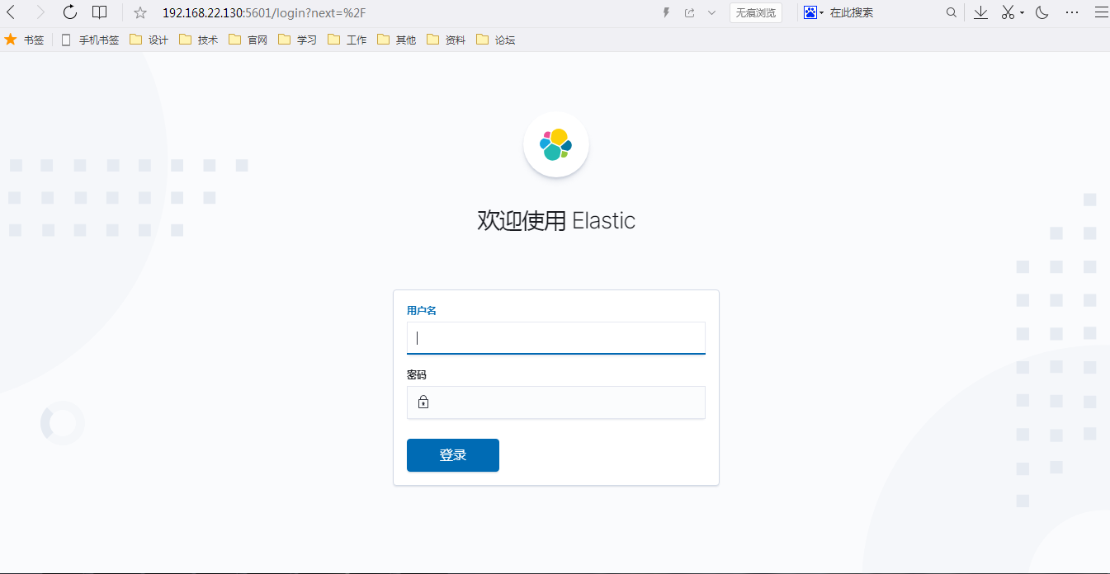Viewport: 1110px width, 574px height.
Task: Click the lightning acceleration icon
Action: (x=666, y=12)
